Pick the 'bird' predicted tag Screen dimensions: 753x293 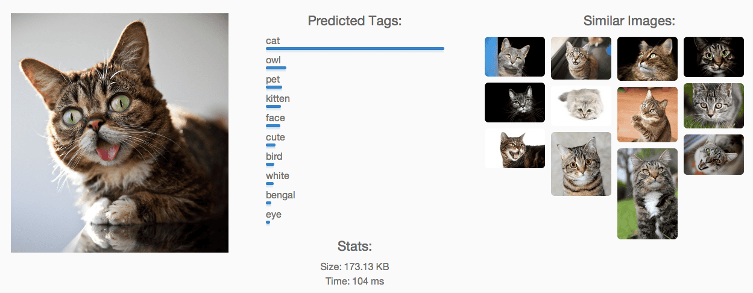(x=274, y=157)
